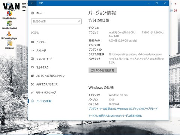Open タブレット モード settings

click(x=44, y=59)
